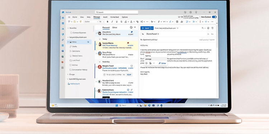Open the People view in the sidebar

coord(63,29)
